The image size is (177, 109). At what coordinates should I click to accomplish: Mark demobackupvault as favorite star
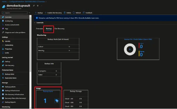point(38,6)
